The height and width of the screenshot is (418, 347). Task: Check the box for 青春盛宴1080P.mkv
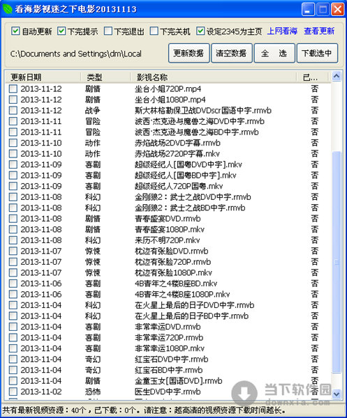[x=13, y=229]
